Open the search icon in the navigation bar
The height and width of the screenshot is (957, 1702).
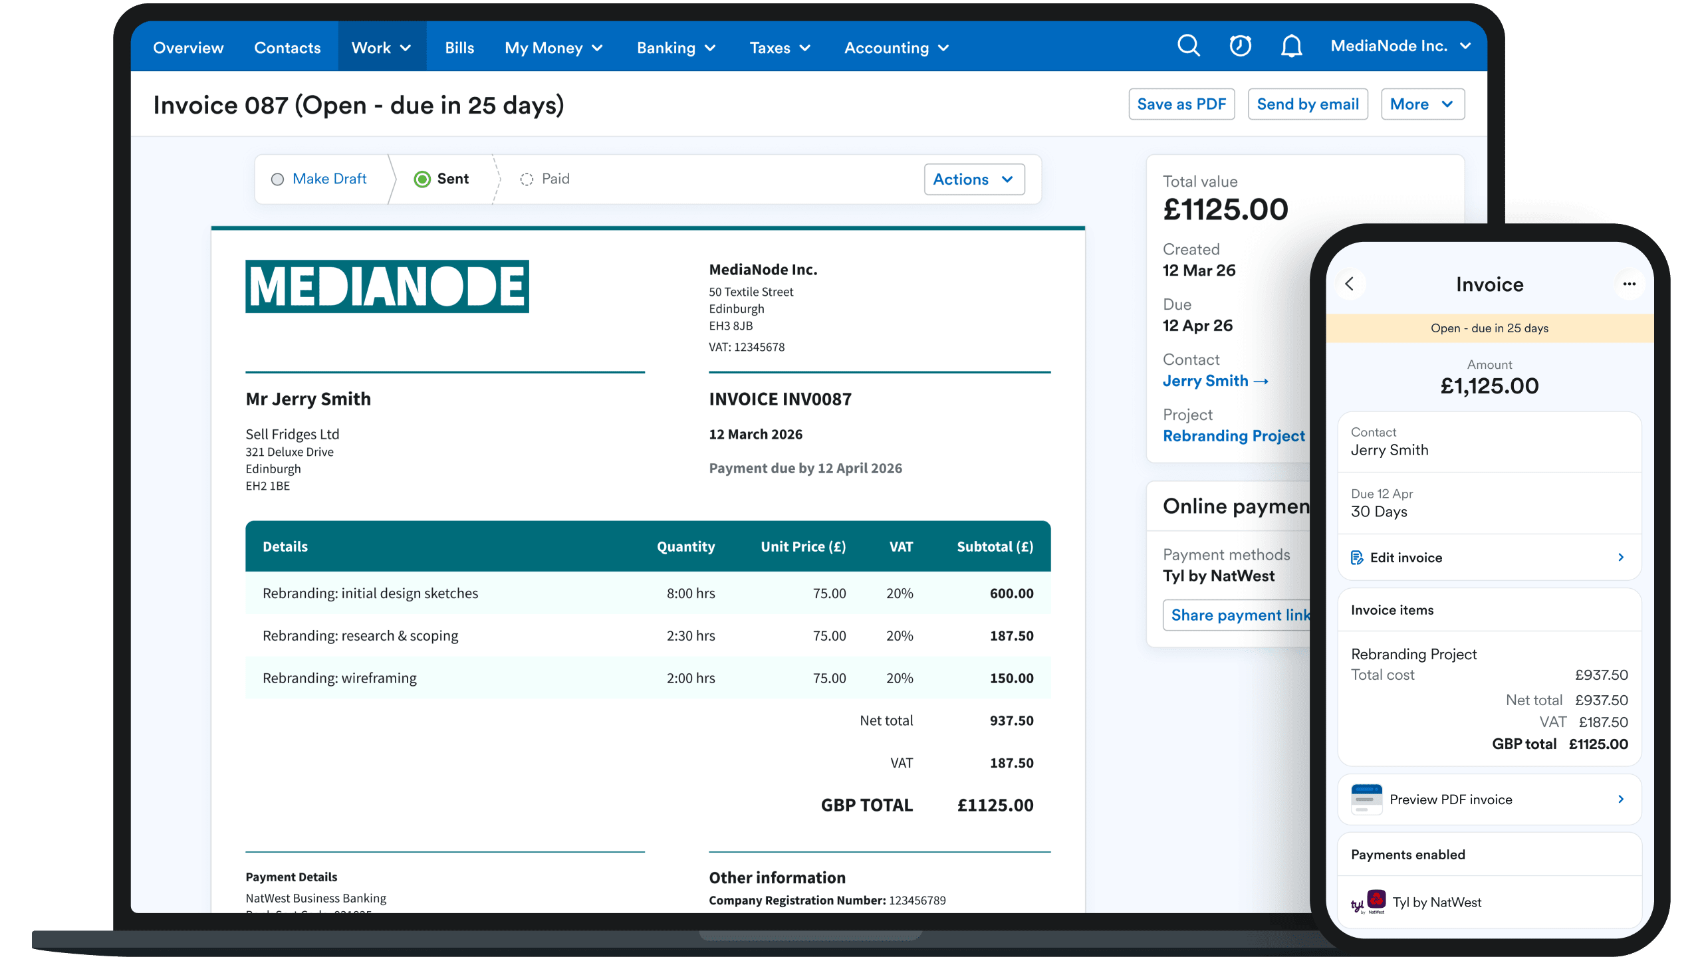coord(1189,46)
